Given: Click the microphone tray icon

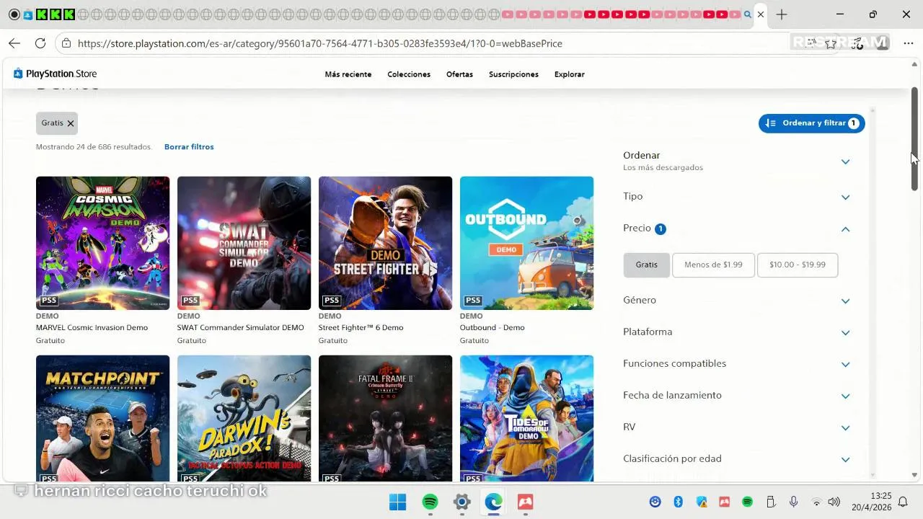Looking at the screenshot, I should coord(794,502).
